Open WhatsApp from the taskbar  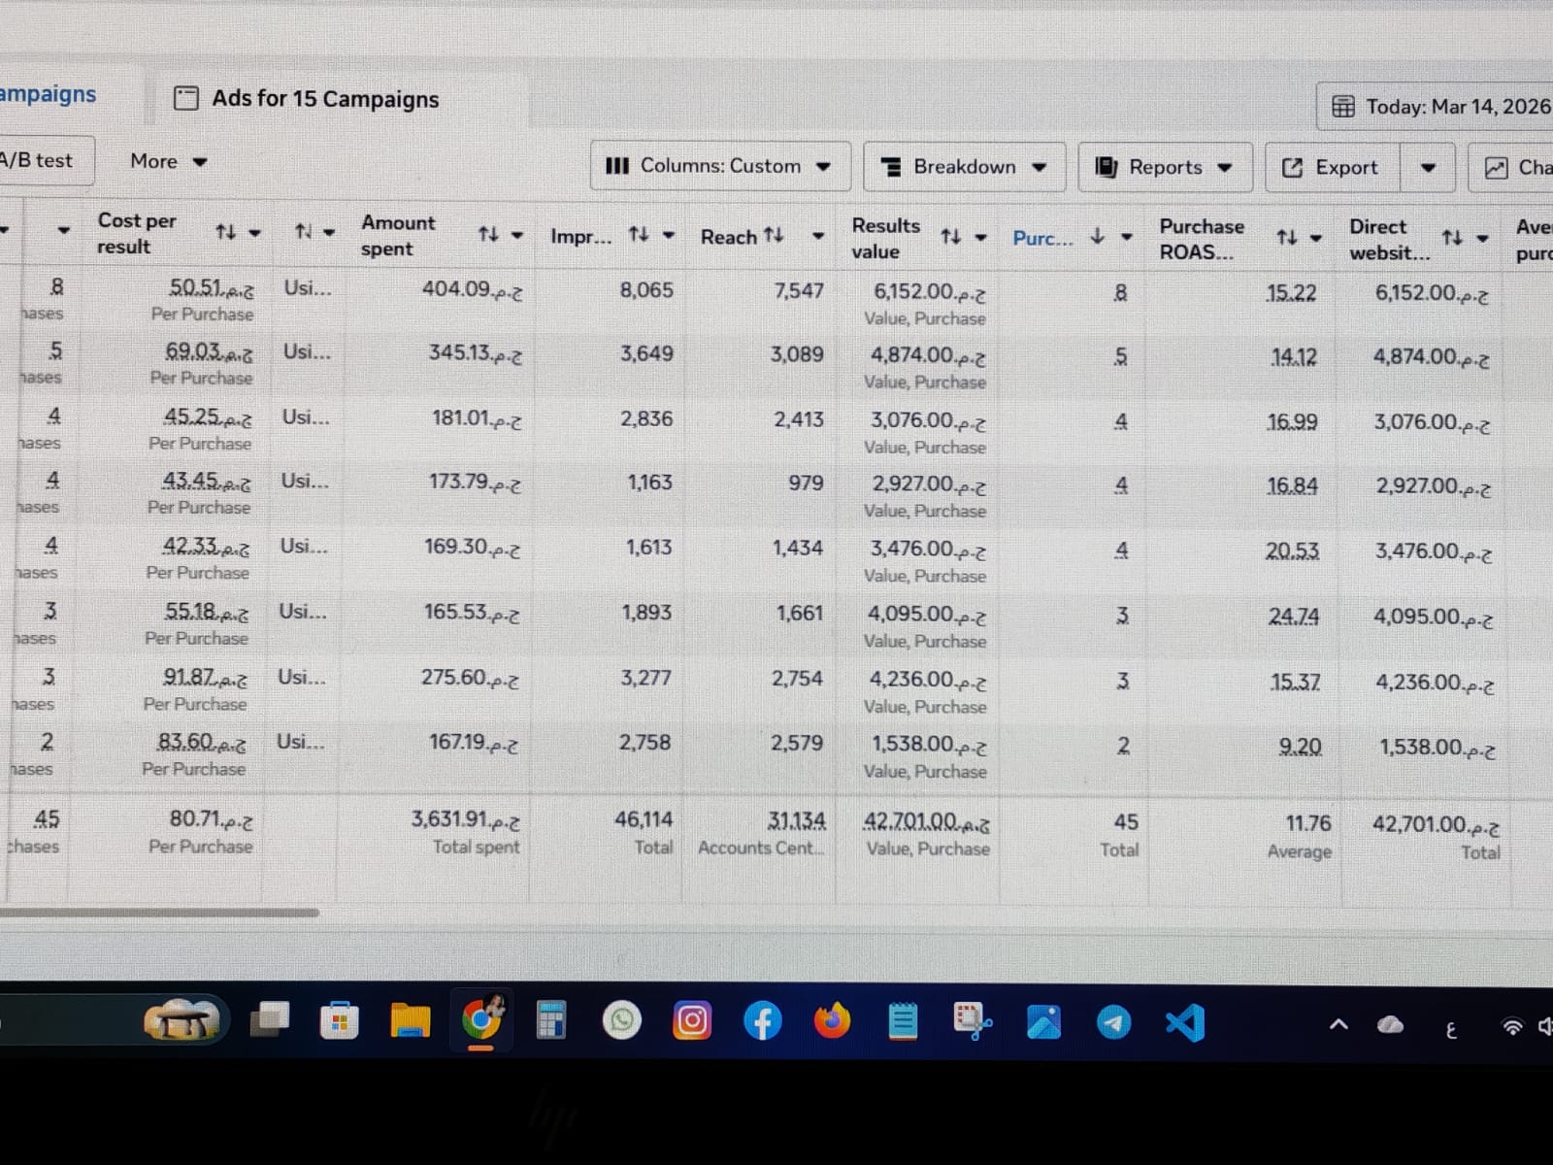[621, 1020]
